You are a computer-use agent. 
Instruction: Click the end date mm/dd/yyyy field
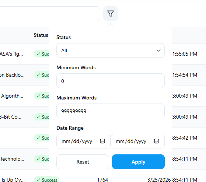click(x=138, y=141)
